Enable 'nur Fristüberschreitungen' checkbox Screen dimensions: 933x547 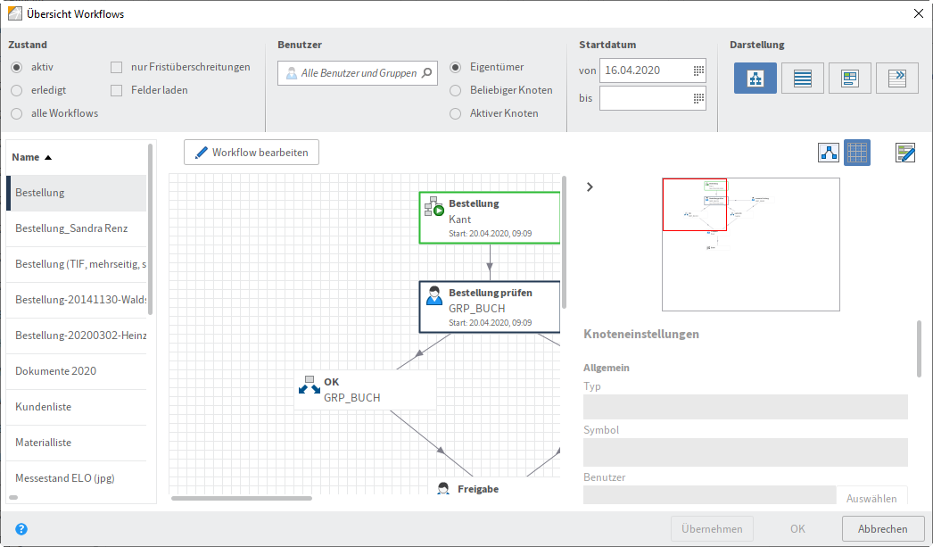[x=117, y=67]
